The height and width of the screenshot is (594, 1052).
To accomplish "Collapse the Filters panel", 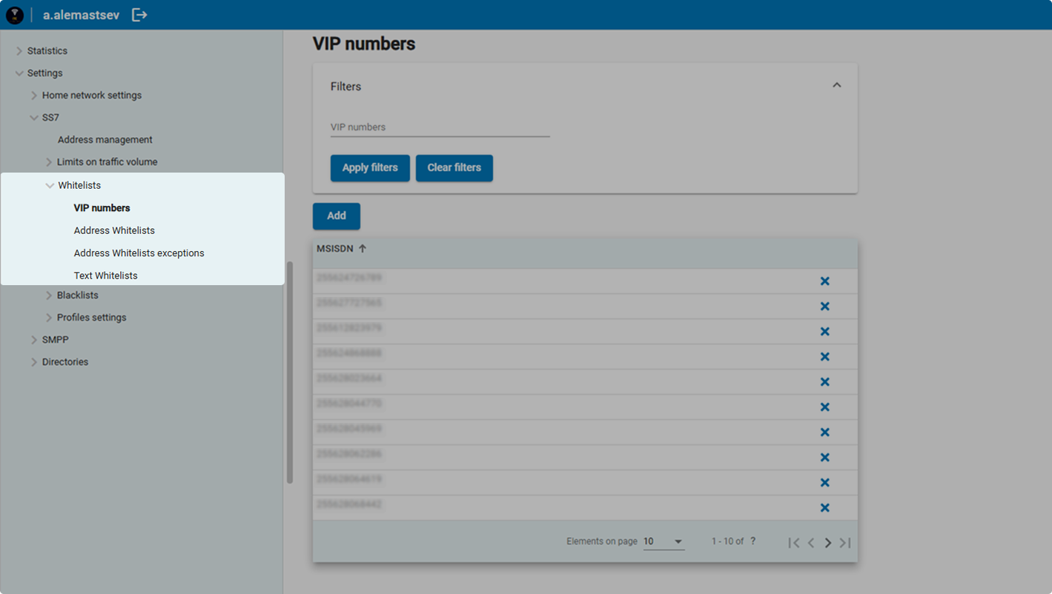I will tap(836, 85).
